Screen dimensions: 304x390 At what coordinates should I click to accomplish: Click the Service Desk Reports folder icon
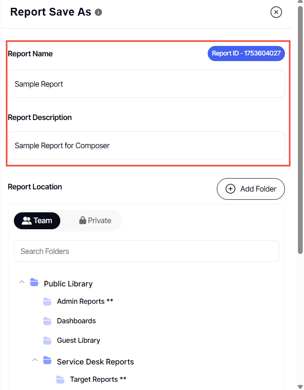coord(47,361)
